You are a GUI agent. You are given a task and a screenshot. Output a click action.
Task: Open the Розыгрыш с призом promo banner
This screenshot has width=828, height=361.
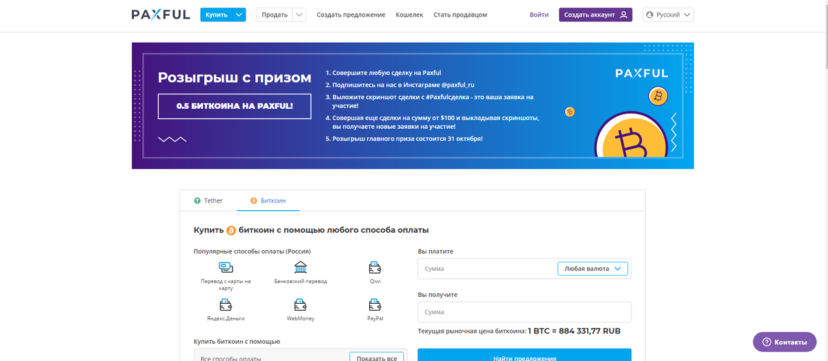click(413, 105)
